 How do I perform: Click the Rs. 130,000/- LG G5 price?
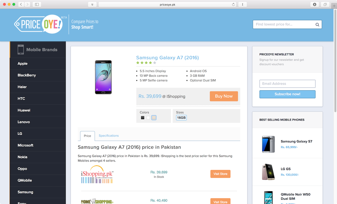click(x=290, y=175)
